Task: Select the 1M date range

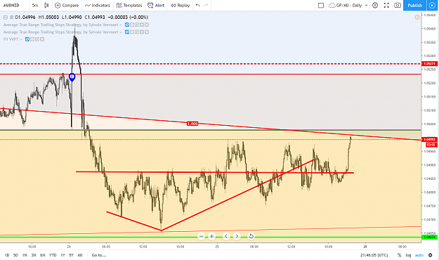Action: 25,255
